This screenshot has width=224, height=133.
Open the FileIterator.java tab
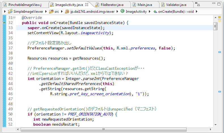coord(112,5)
